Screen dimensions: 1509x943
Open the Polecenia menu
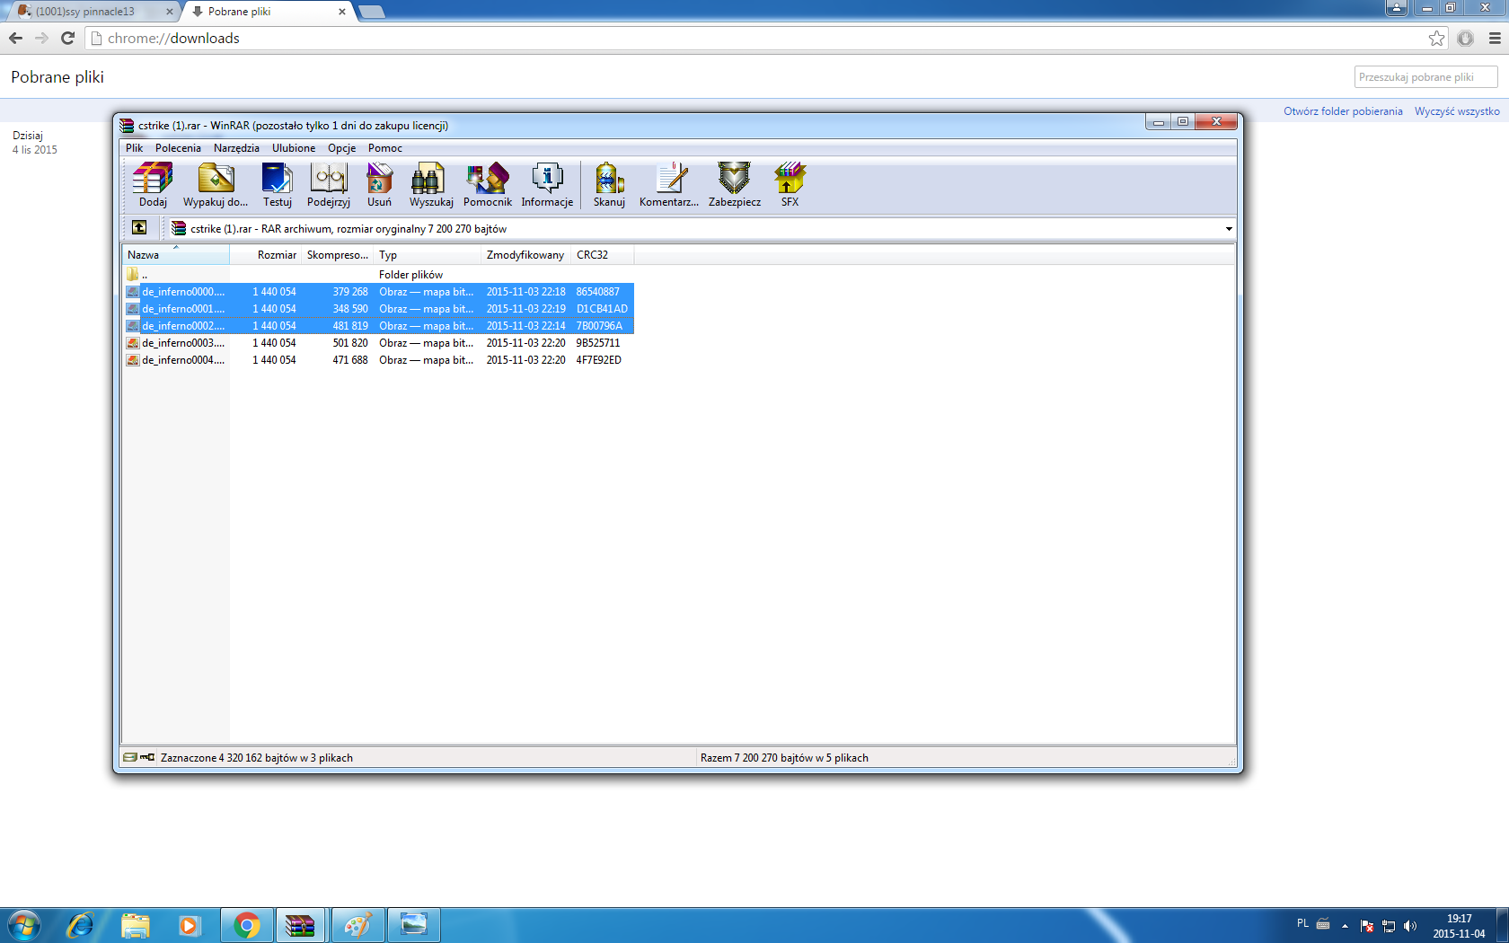(x=178, y=148)
